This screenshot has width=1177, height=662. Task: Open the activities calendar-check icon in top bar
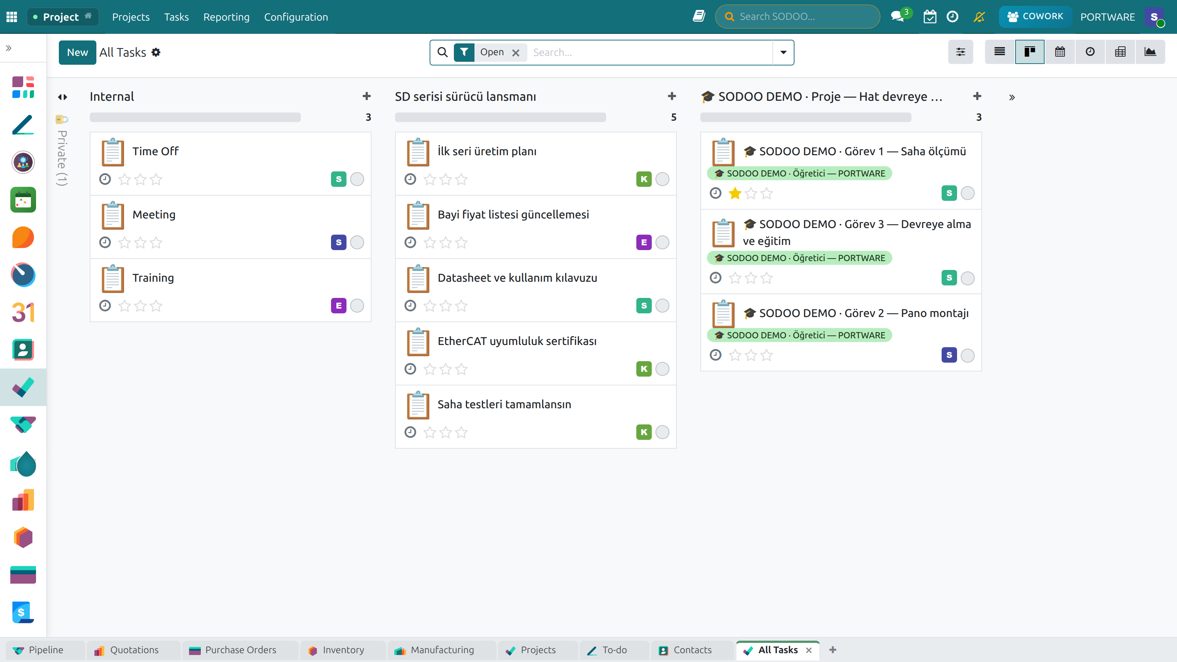click(930, 17)
